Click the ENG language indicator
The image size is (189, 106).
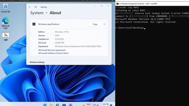coord(89,105)
